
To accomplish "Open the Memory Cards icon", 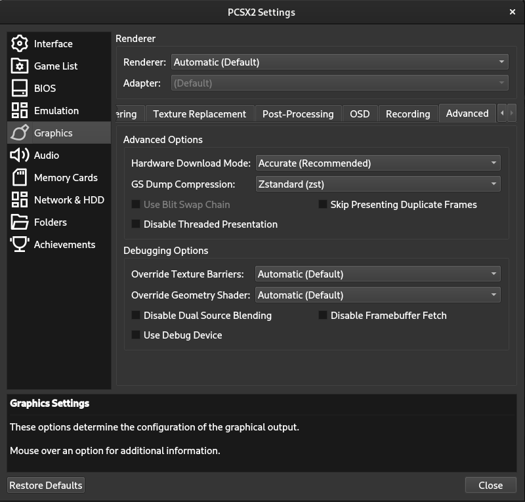I will pos(19,177).
